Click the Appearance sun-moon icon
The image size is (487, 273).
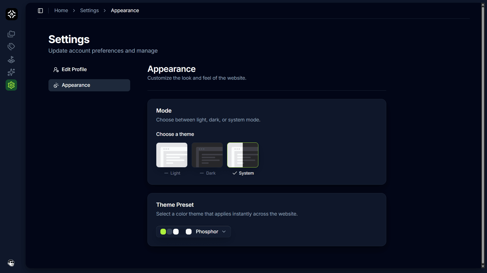[x=56, y=85]
